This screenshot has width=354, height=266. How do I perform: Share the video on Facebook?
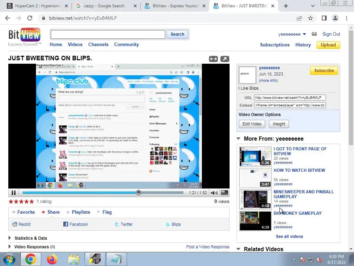(76, 224)
